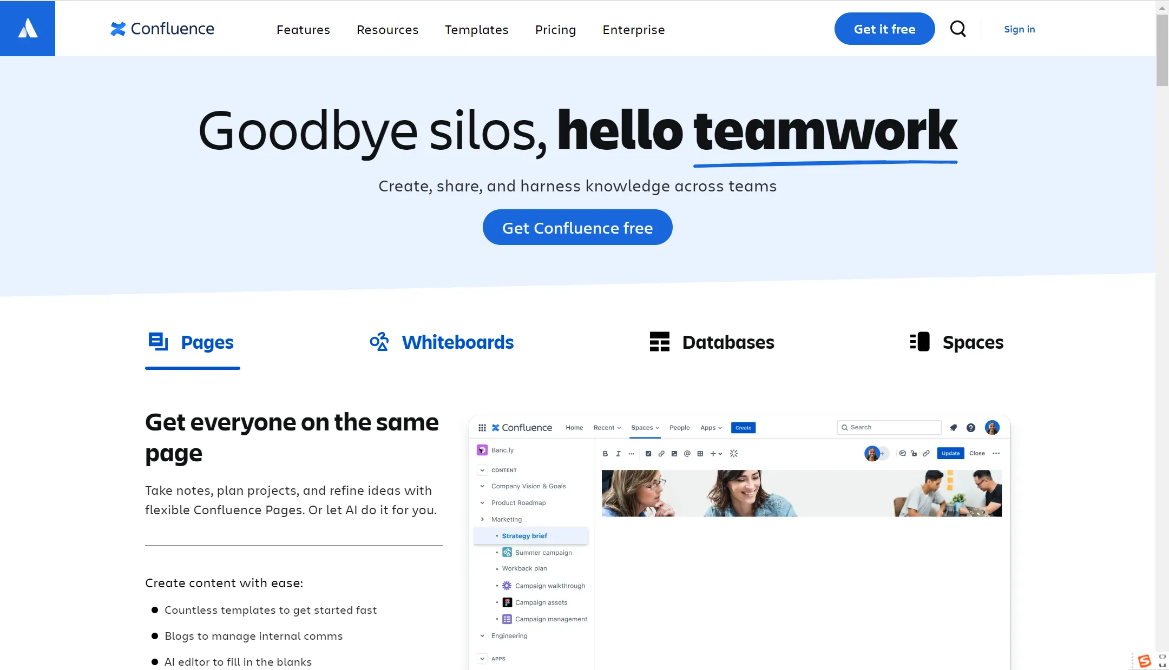Click Home in the preview nav

tap(574, 428)
